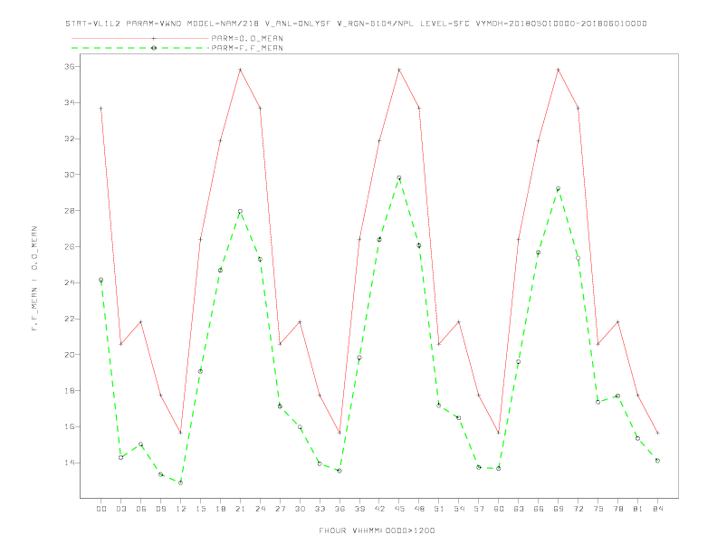The image size is (717, 554).
Task: Click x-axis forecast hour label 75
Action: click(598, 509)
